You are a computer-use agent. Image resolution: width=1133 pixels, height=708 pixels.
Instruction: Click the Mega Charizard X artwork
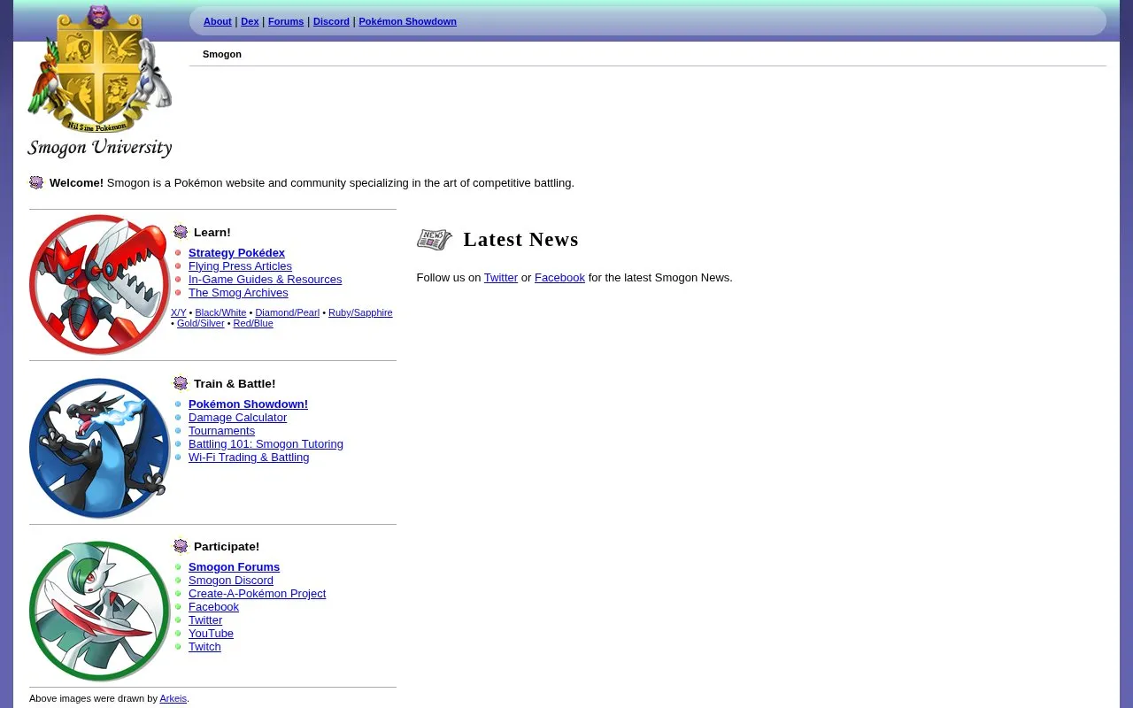click(100, 448)
